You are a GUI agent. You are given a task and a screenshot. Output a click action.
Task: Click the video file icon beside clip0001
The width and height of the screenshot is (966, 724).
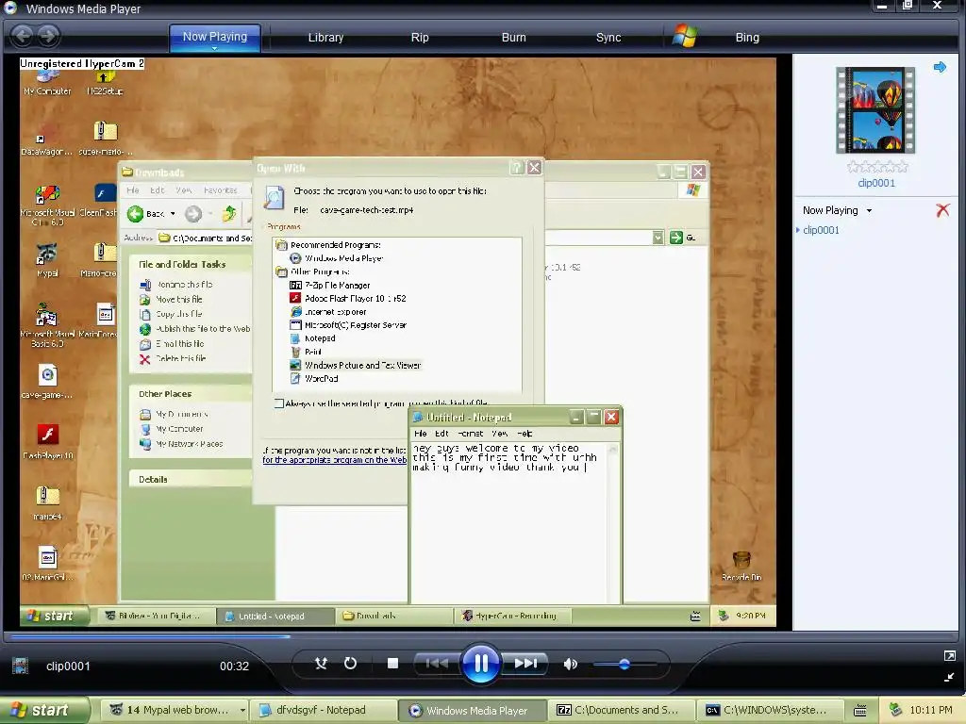[21, 666]
